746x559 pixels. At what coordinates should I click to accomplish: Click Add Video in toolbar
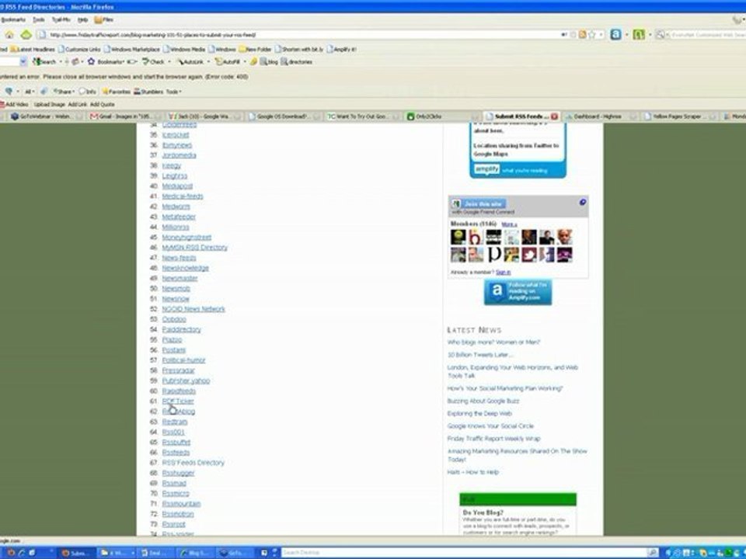tap(14, 105)
